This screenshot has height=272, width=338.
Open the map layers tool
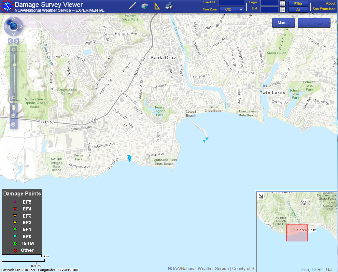(145, 6)
